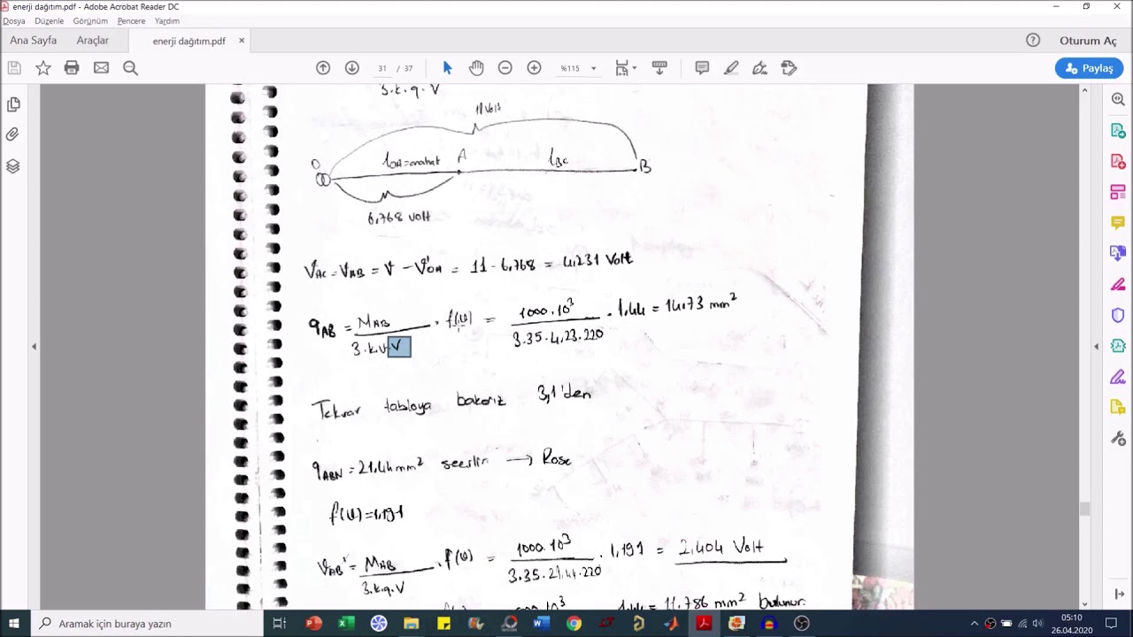Click Oturum Aç sign-in link
The width and height of the screenshot is (1133, 637).
pyautogui.click(x=1088, y=41)
